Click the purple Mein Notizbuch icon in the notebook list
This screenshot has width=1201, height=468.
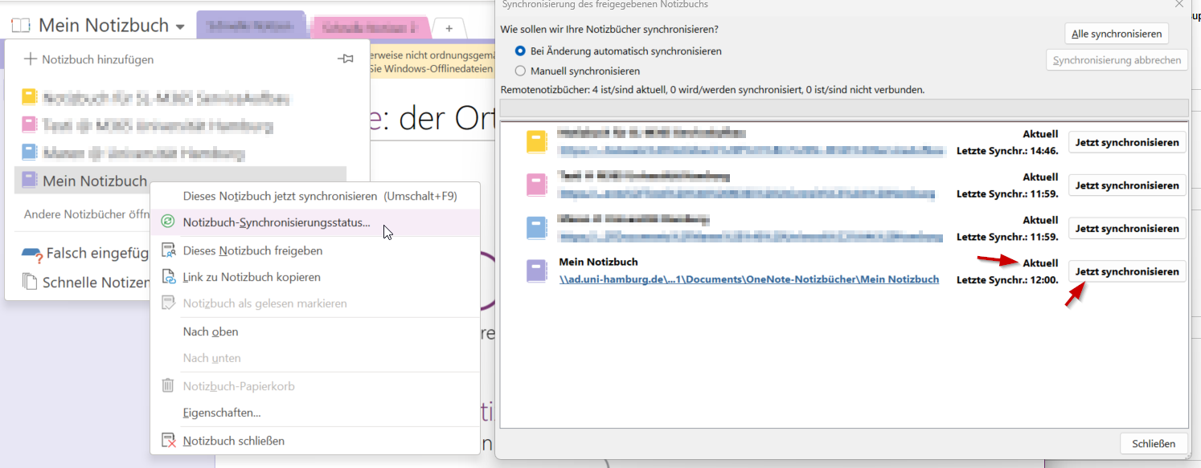[29, 180]
